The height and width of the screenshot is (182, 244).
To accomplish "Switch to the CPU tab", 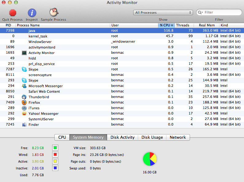I will coord(62,137).
